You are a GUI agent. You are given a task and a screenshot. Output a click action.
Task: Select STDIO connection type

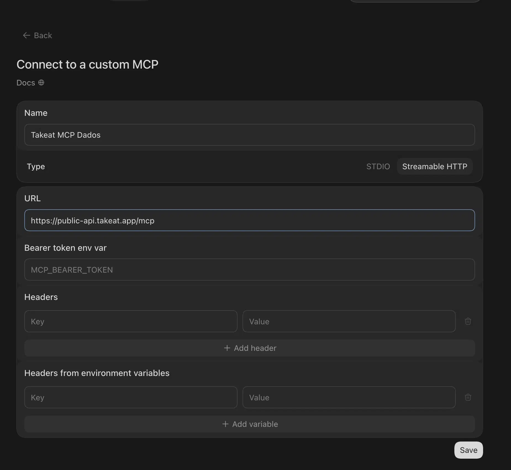378,166
